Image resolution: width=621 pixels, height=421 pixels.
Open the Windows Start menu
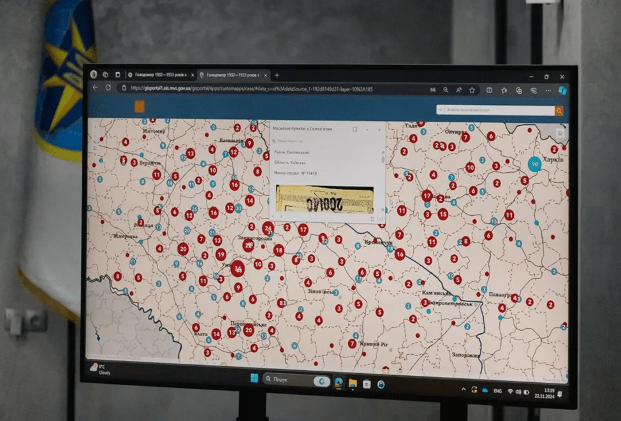coord(254,380)
